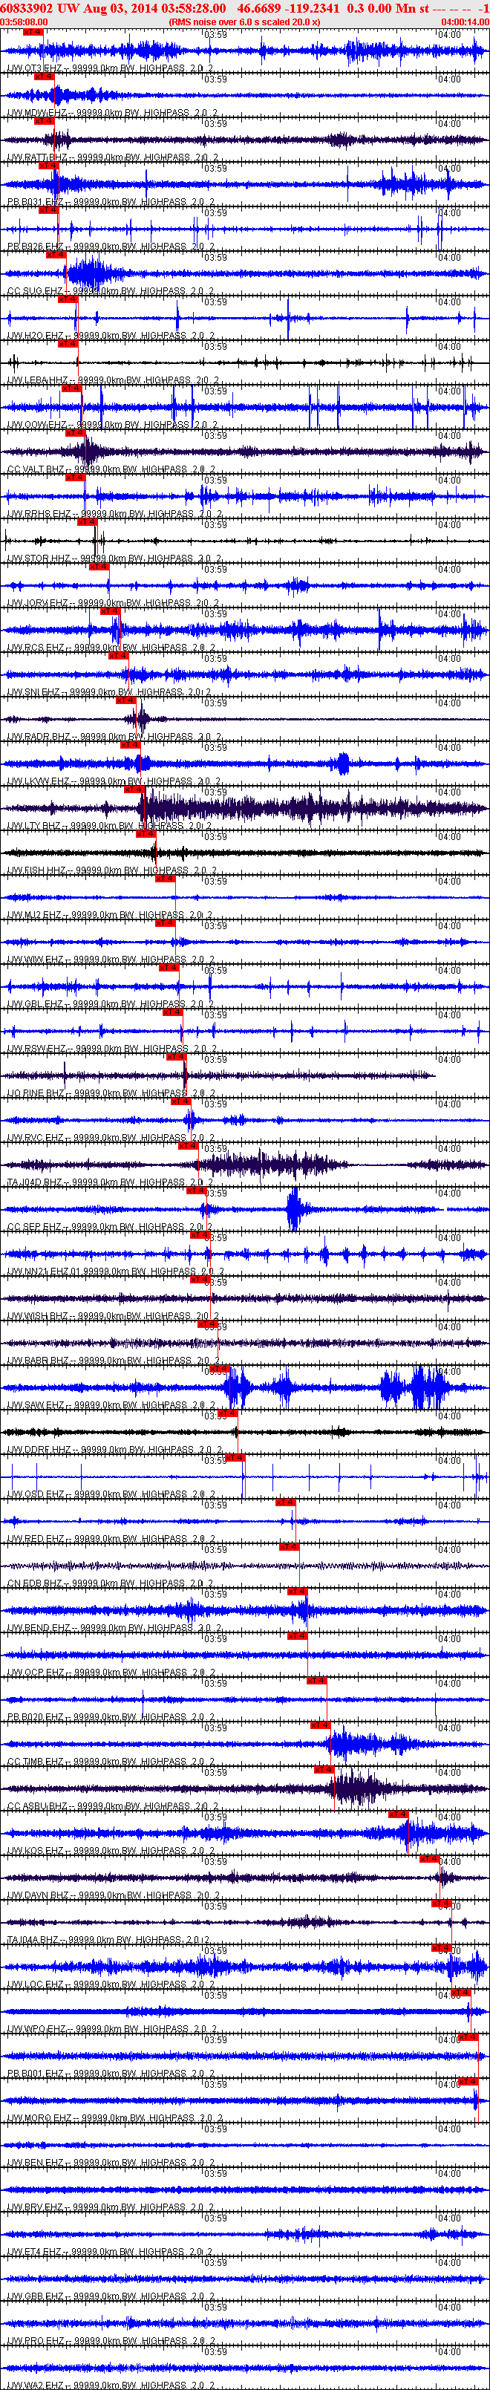The height and width of the screenshot is (2390, 490).
Task: Click the red pick marker on UW.OT3 trace
Action: click(33, 31)
